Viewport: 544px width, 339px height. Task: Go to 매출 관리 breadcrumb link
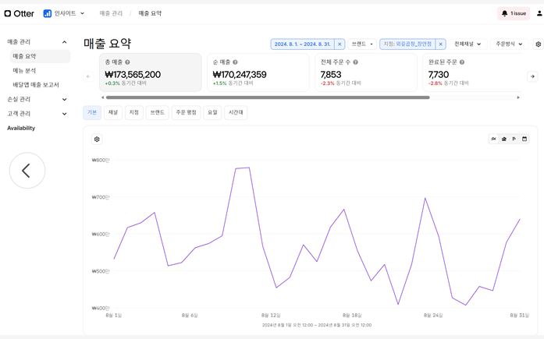coord(111,13)
